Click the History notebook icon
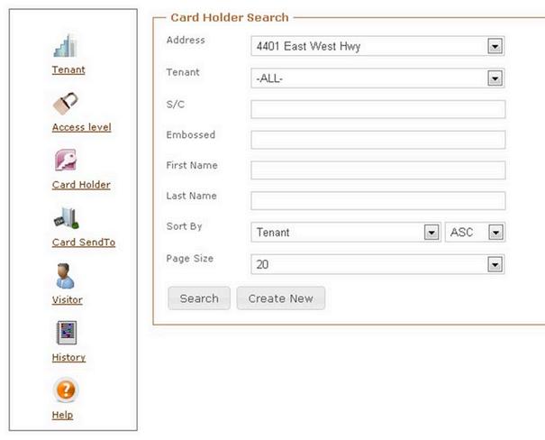The width and height of the screenshot is (545, 440). (x=67, y=334)
